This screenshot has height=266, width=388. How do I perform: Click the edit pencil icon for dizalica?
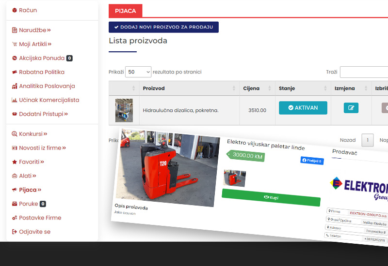pyautogui.click(x=351, y=108)
